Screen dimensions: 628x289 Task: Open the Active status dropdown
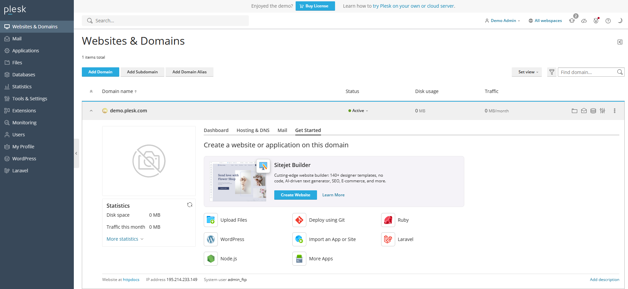pos(358,111)
